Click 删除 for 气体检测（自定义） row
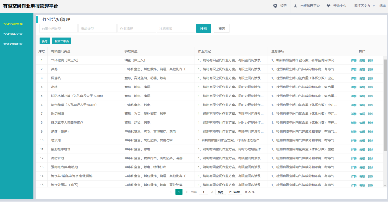Viewport: 388px width, 202px height. pos(370,61)
